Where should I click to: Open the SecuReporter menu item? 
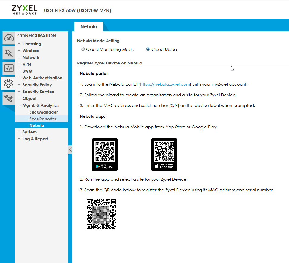click(x=43, y=119)
